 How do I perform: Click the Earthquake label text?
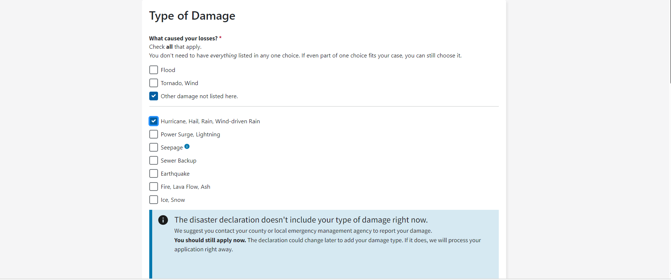175,174
